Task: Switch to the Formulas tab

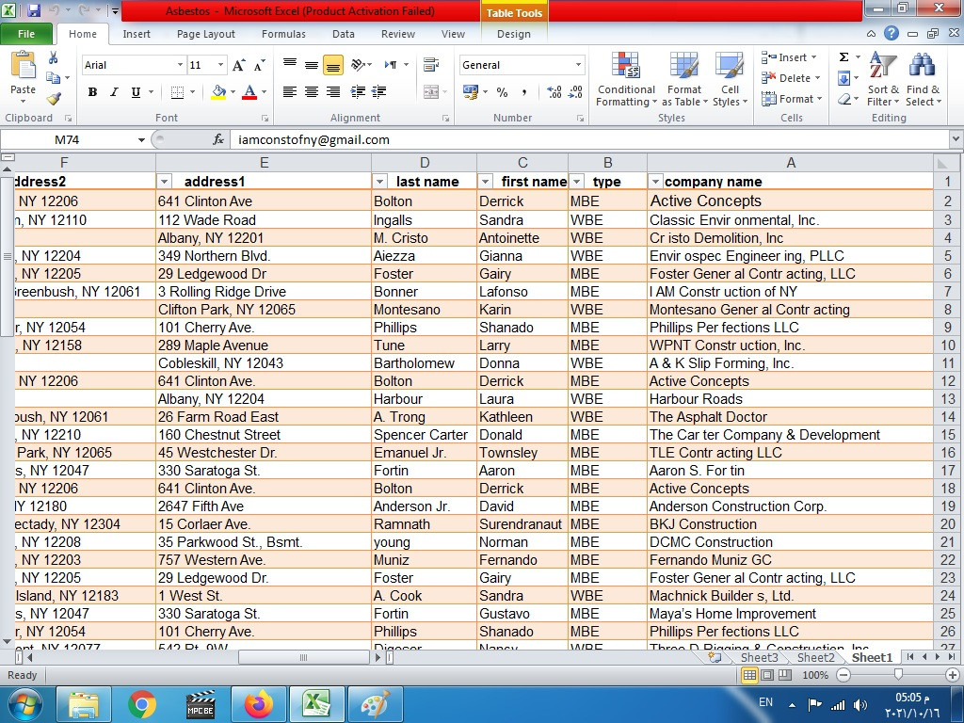Action: point(283,34)
